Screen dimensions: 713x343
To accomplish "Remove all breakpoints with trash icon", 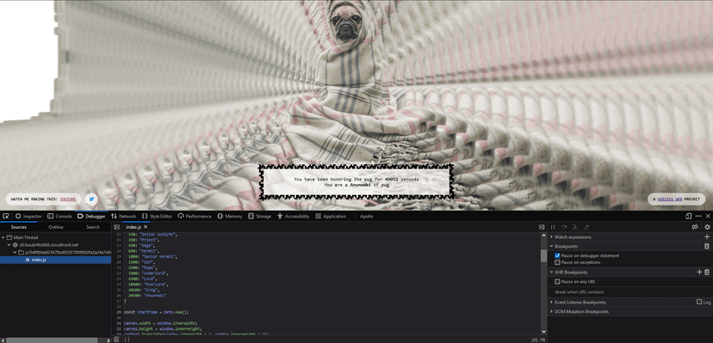I will 707,247.
